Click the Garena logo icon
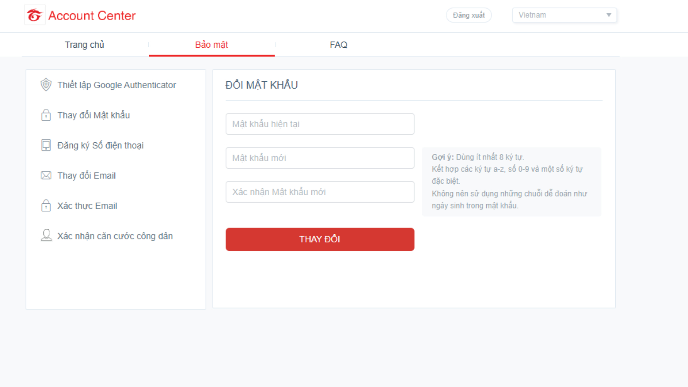The image size is (688, 387). (x=34, y=15)
